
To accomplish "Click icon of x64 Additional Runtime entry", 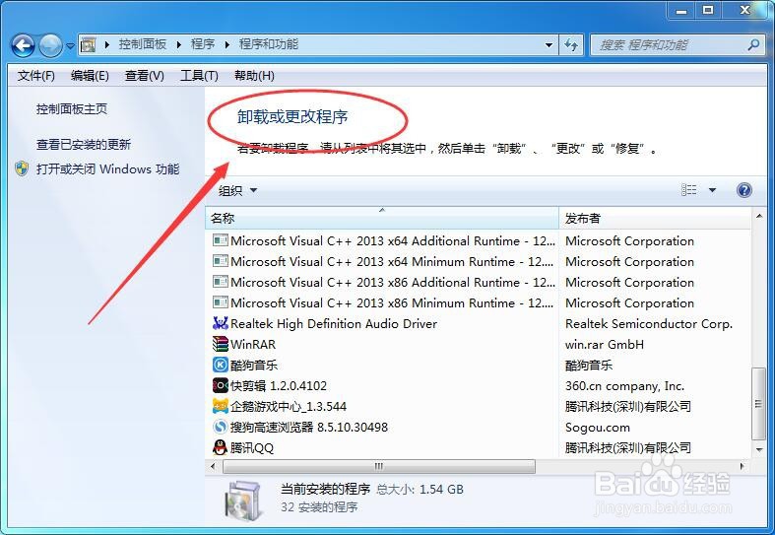I will 220,239.
